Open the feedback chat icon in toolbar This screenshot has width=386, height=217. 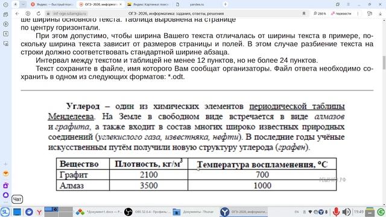[370, 13]
